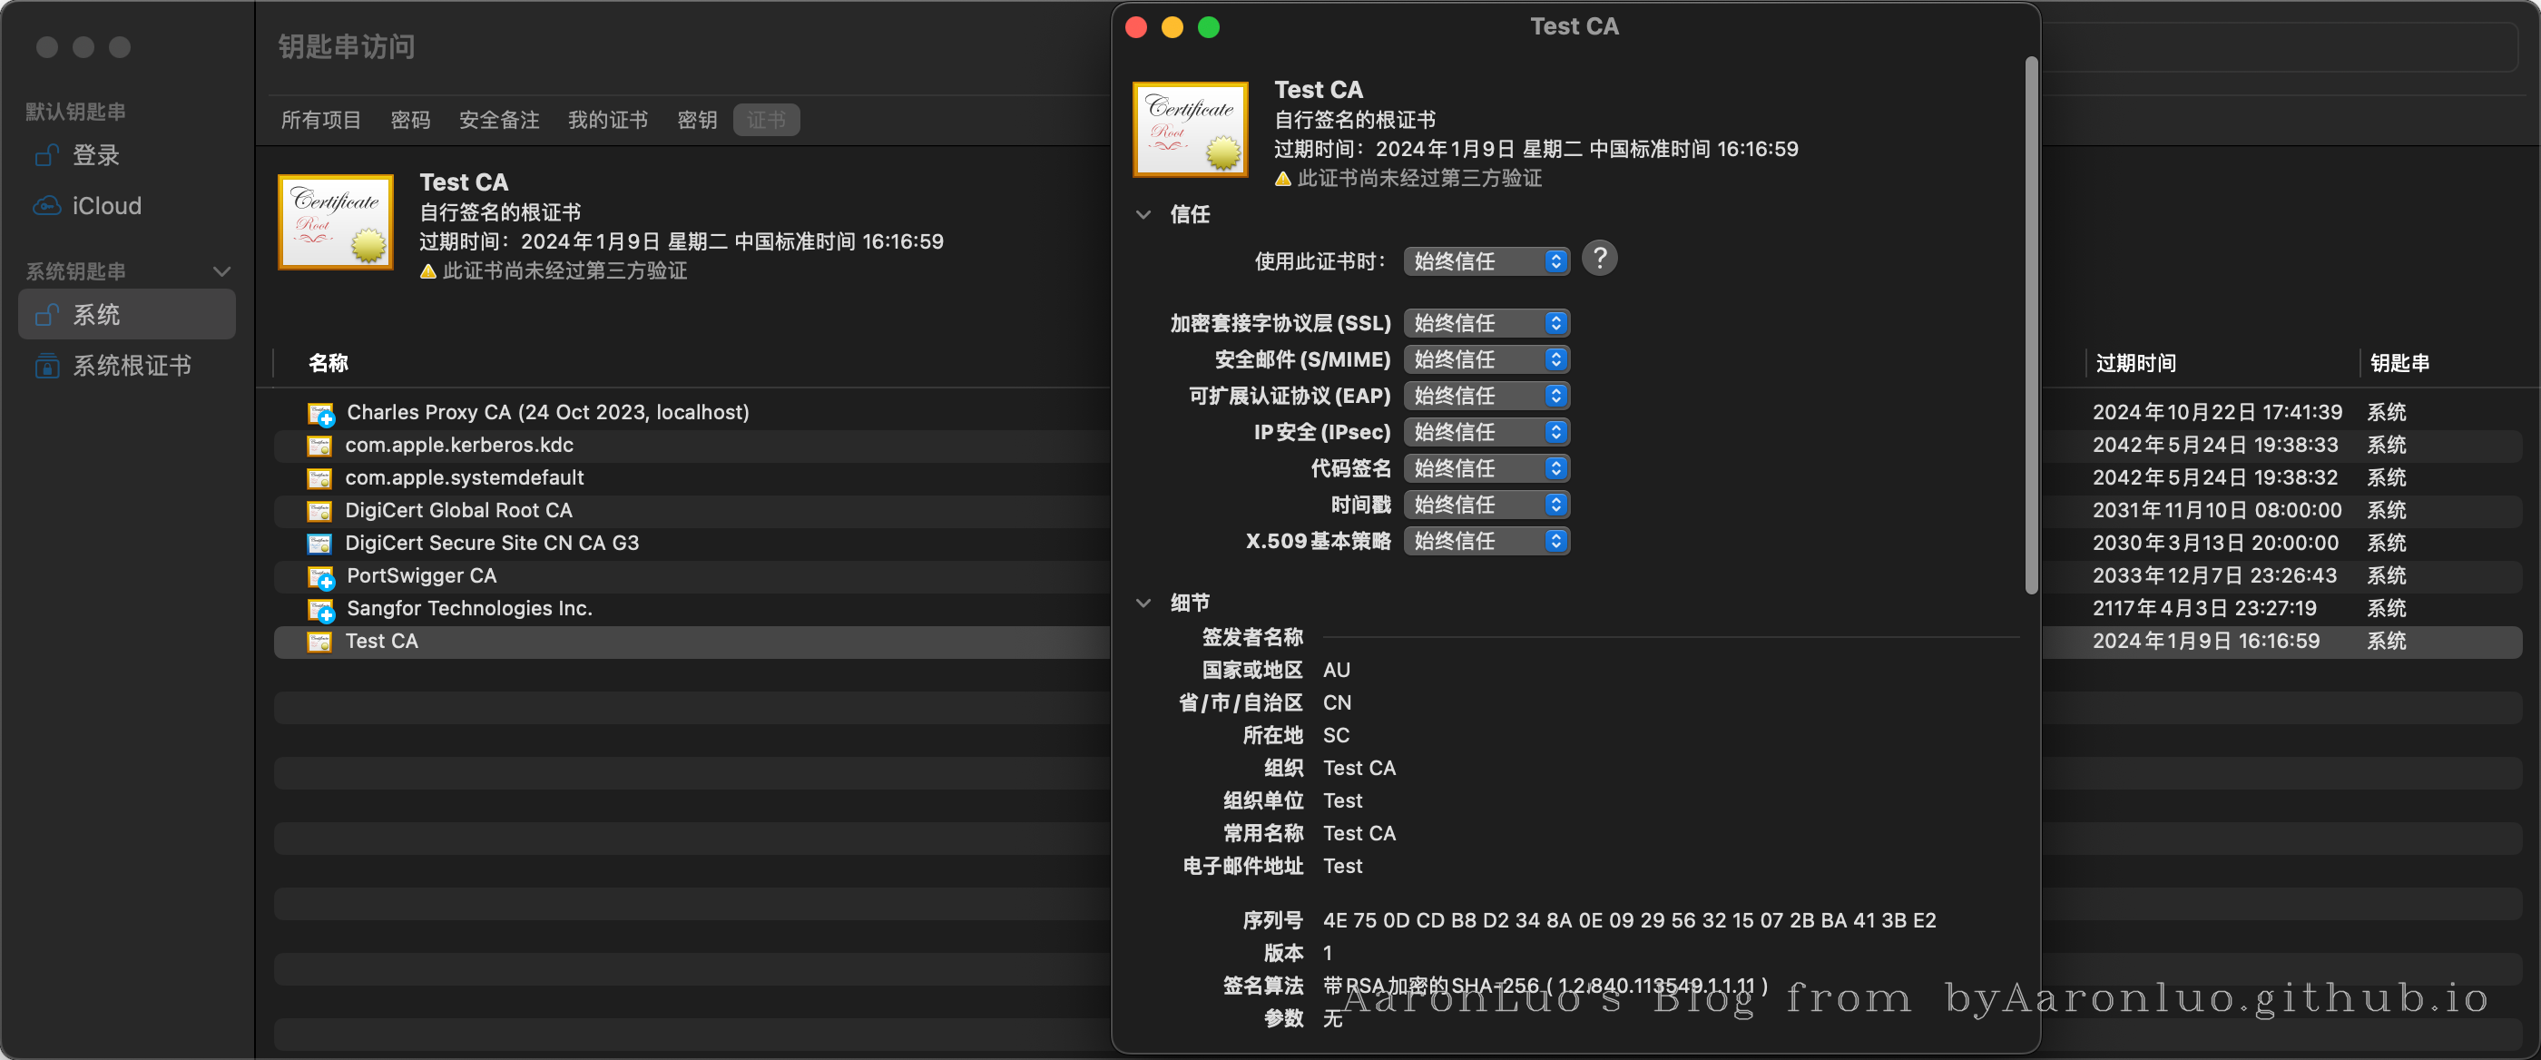Switch to the 我的证书 tab
This screenshot has width=2541, height=1060.
pos(608,121)
